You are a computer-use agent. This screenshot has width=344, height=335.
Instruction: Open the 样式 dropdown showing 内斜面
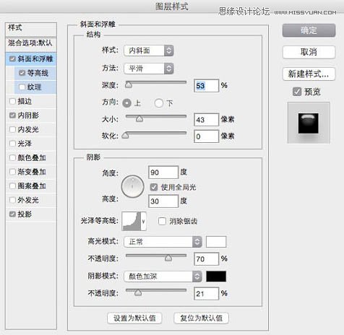149,51
